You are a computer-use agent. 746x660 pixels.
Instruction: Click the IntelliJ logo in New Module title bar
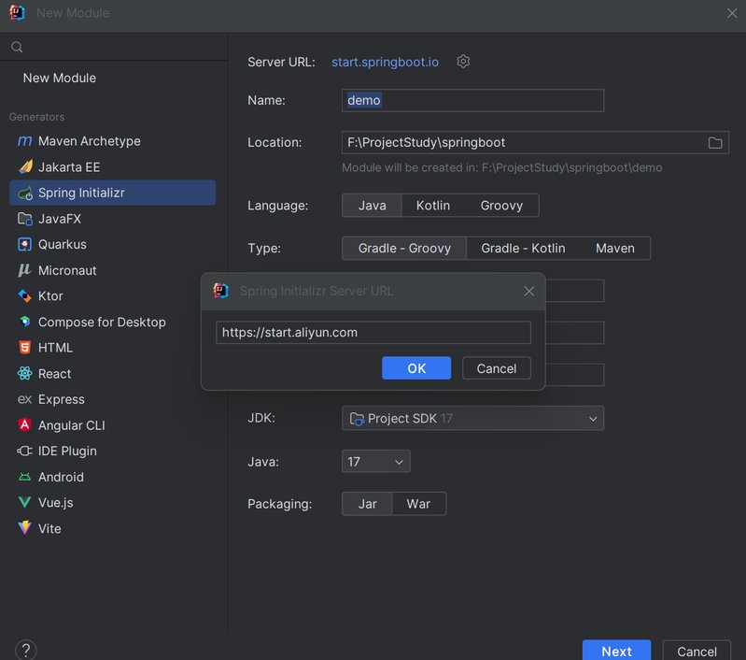tap(17, 12)
